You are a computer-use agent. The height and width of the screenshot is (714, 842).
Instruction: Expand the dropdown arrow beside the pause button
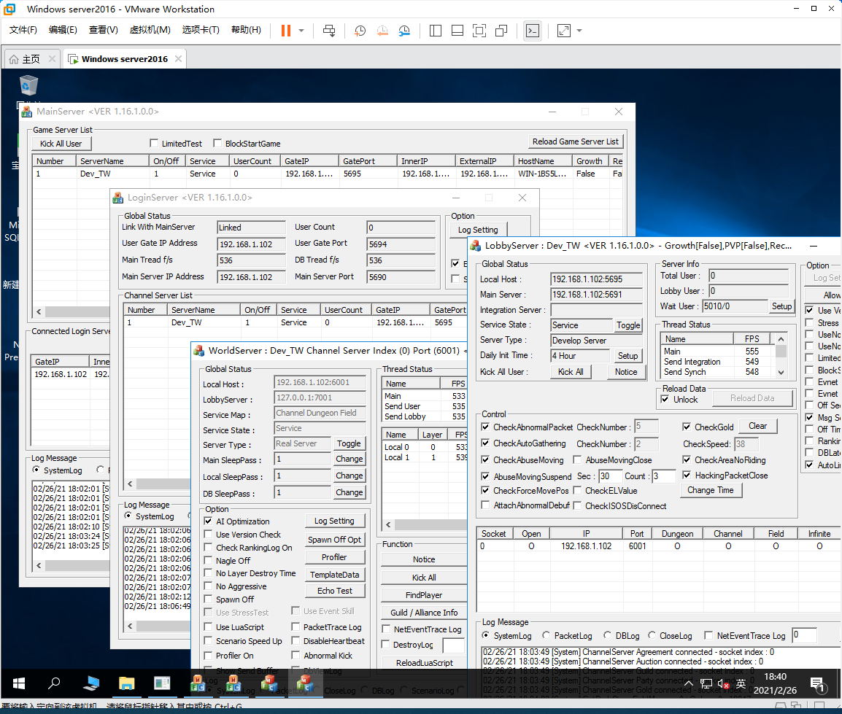(301, 31)
